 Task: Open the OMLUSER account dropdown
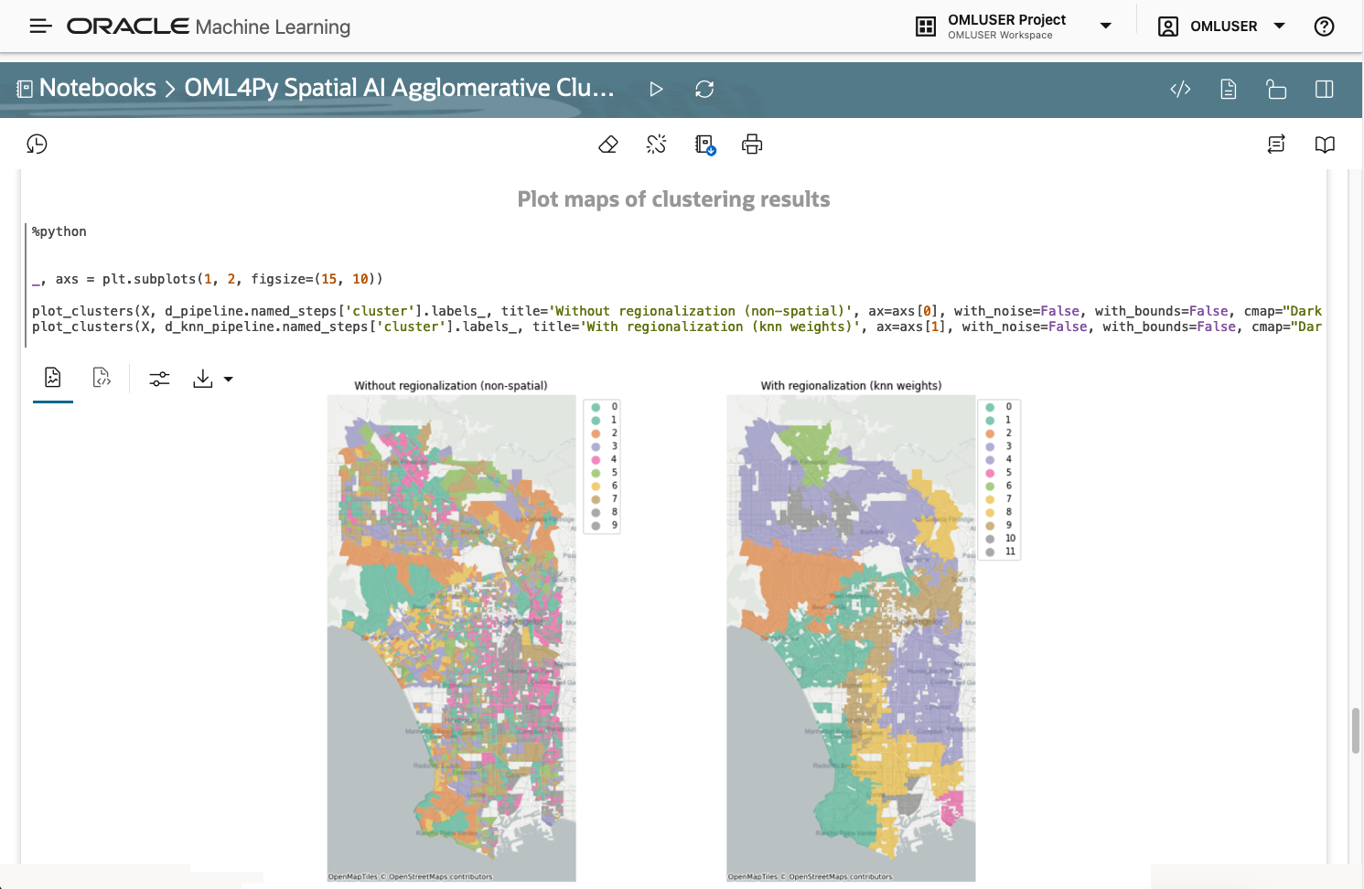(x=1281, y=26)
